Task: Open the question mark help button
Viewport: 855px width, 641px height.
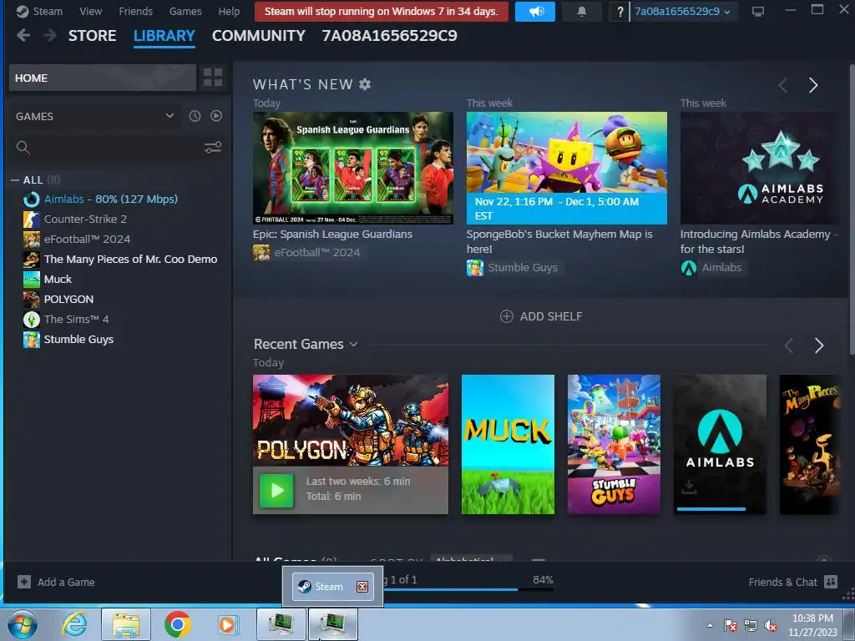Action: [x=620, y=12]
